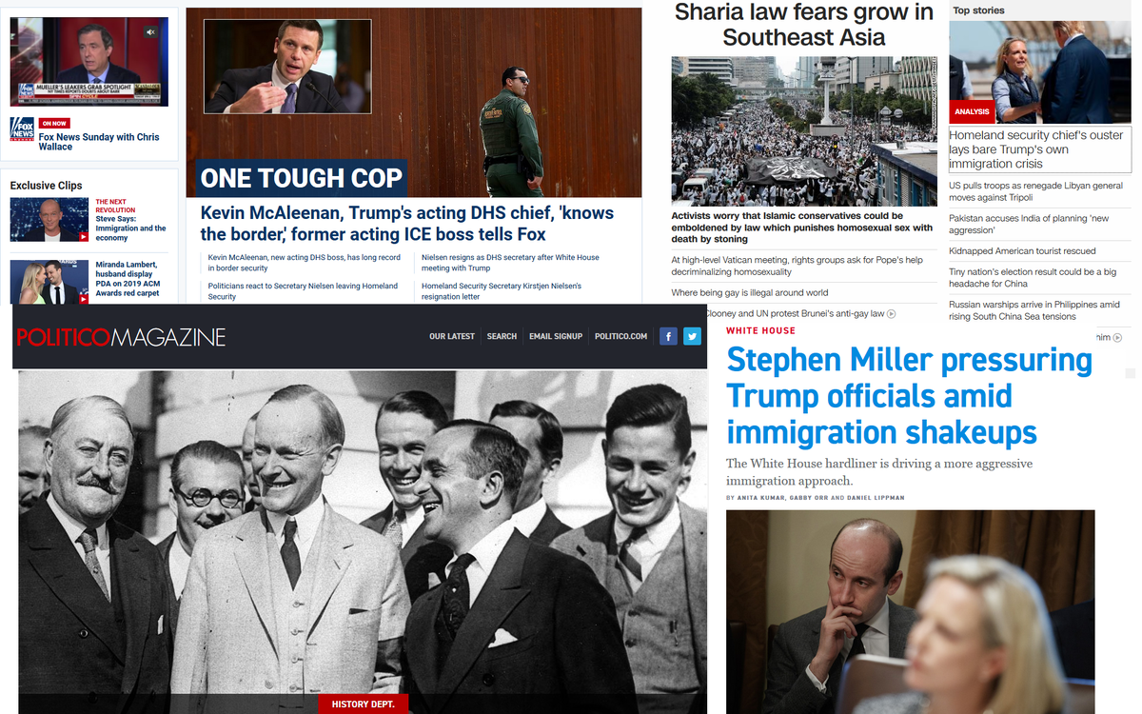Open McAleenan long record in border security link
Viewport: 1142px width, 714px height.
(304, 263)
